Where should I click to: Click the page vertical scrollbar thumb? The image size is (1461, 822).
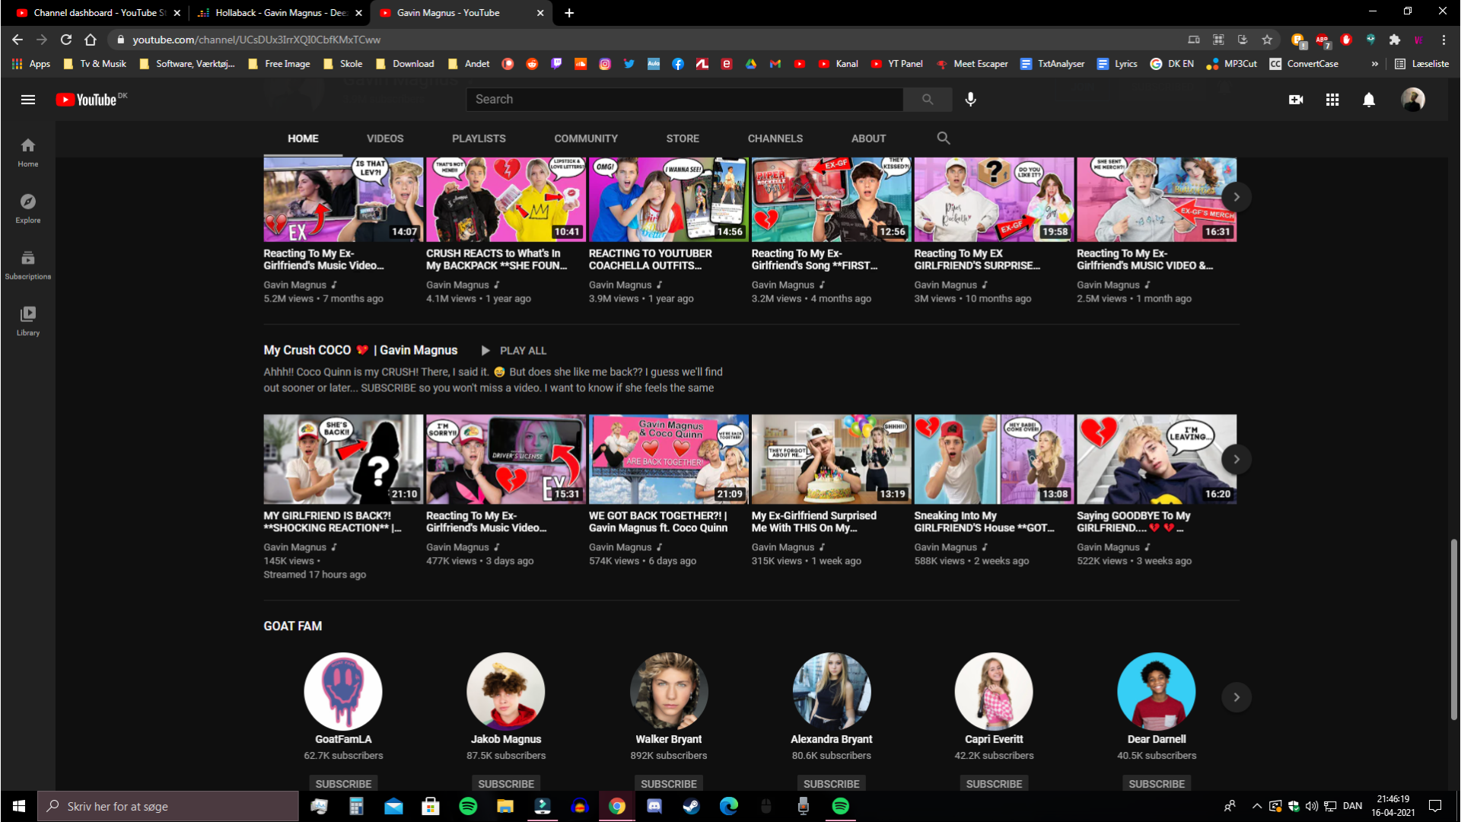click(1454, 629)
